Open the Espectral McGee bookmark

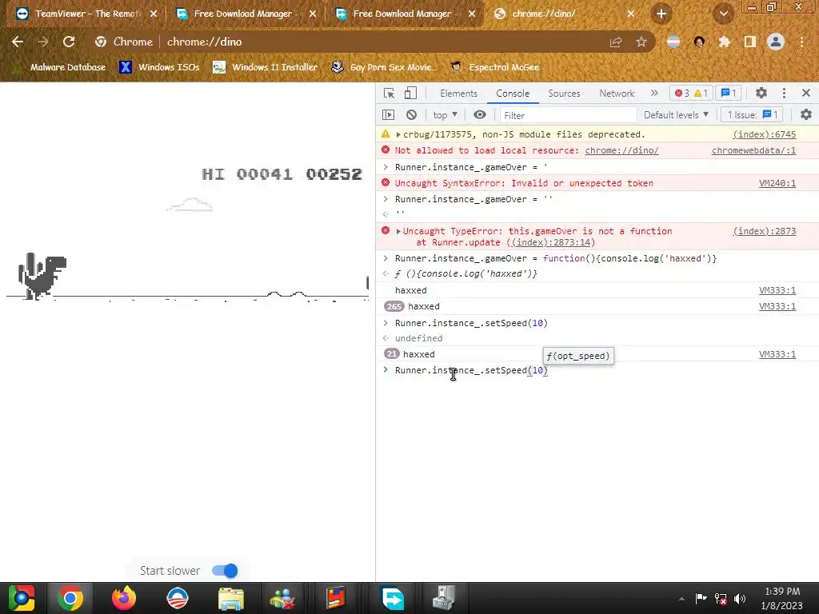tap(494, 67)
